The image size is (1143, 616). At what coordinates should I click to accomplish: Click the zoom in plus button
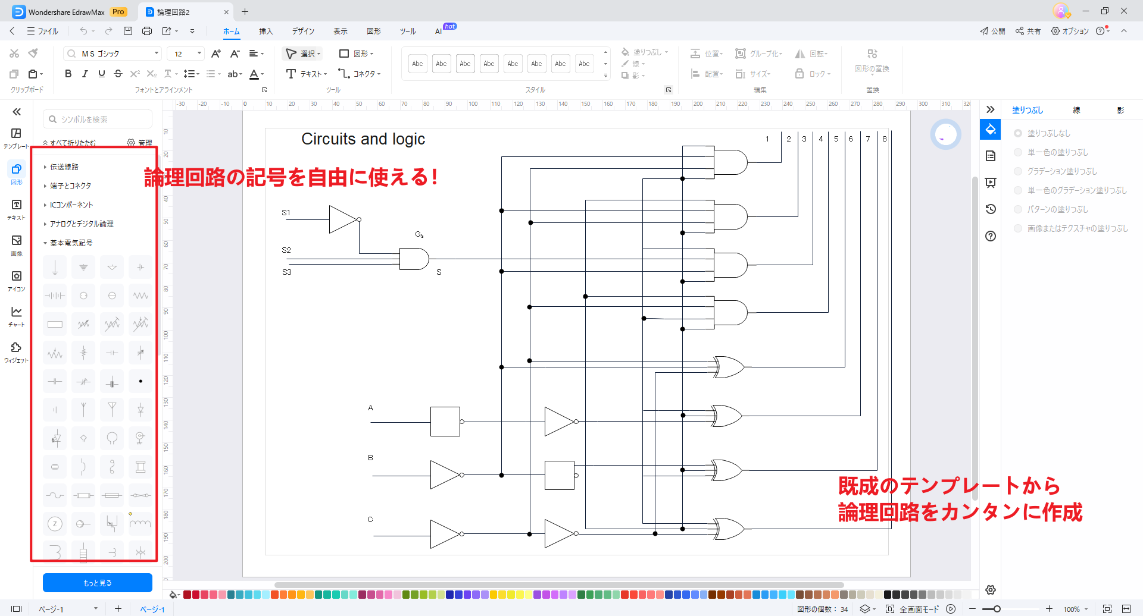(x=1049, y=609)
